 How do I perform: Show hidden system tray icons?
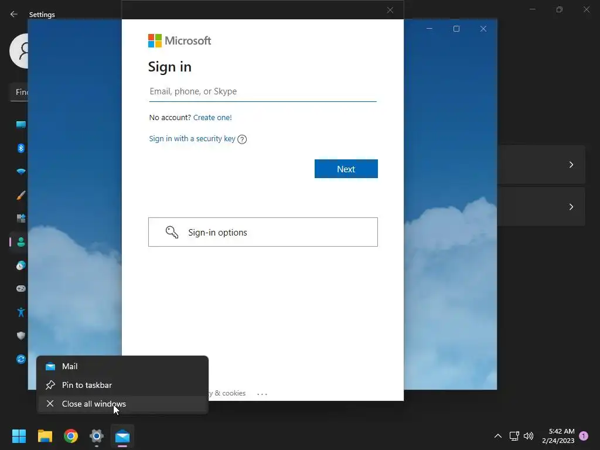[498, 436]
